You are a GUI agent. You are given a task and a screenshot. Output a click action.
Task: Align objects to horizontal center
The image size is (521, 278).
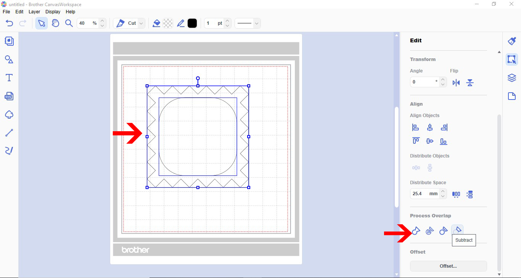click(430, 128)
